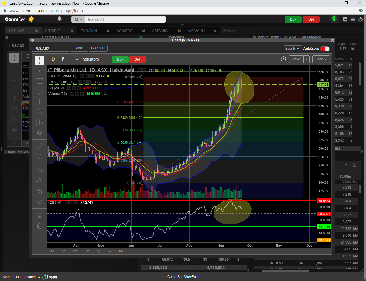Click the PLS.ASX symbol input field
This screenshot has width=366, height=281.
50,48
